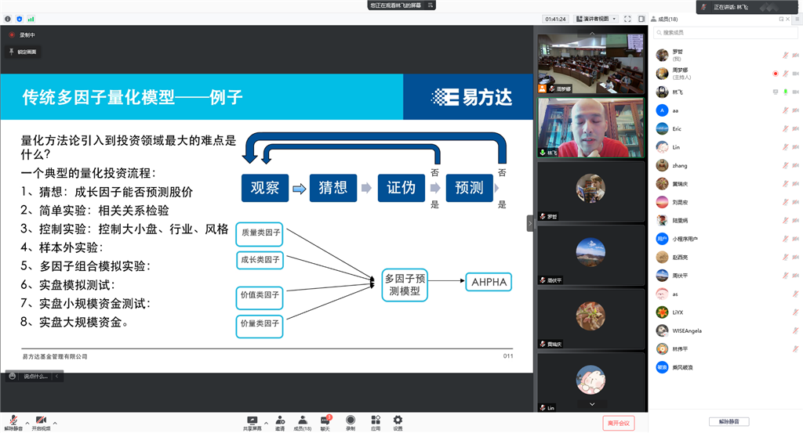The image size is (803, 433).
Task: Click the meeting info icon at top left
Action: [8, 18]
